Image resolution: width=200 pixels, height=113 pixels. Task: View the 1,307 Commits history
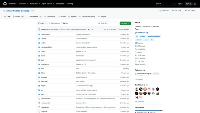pos(123,29)
